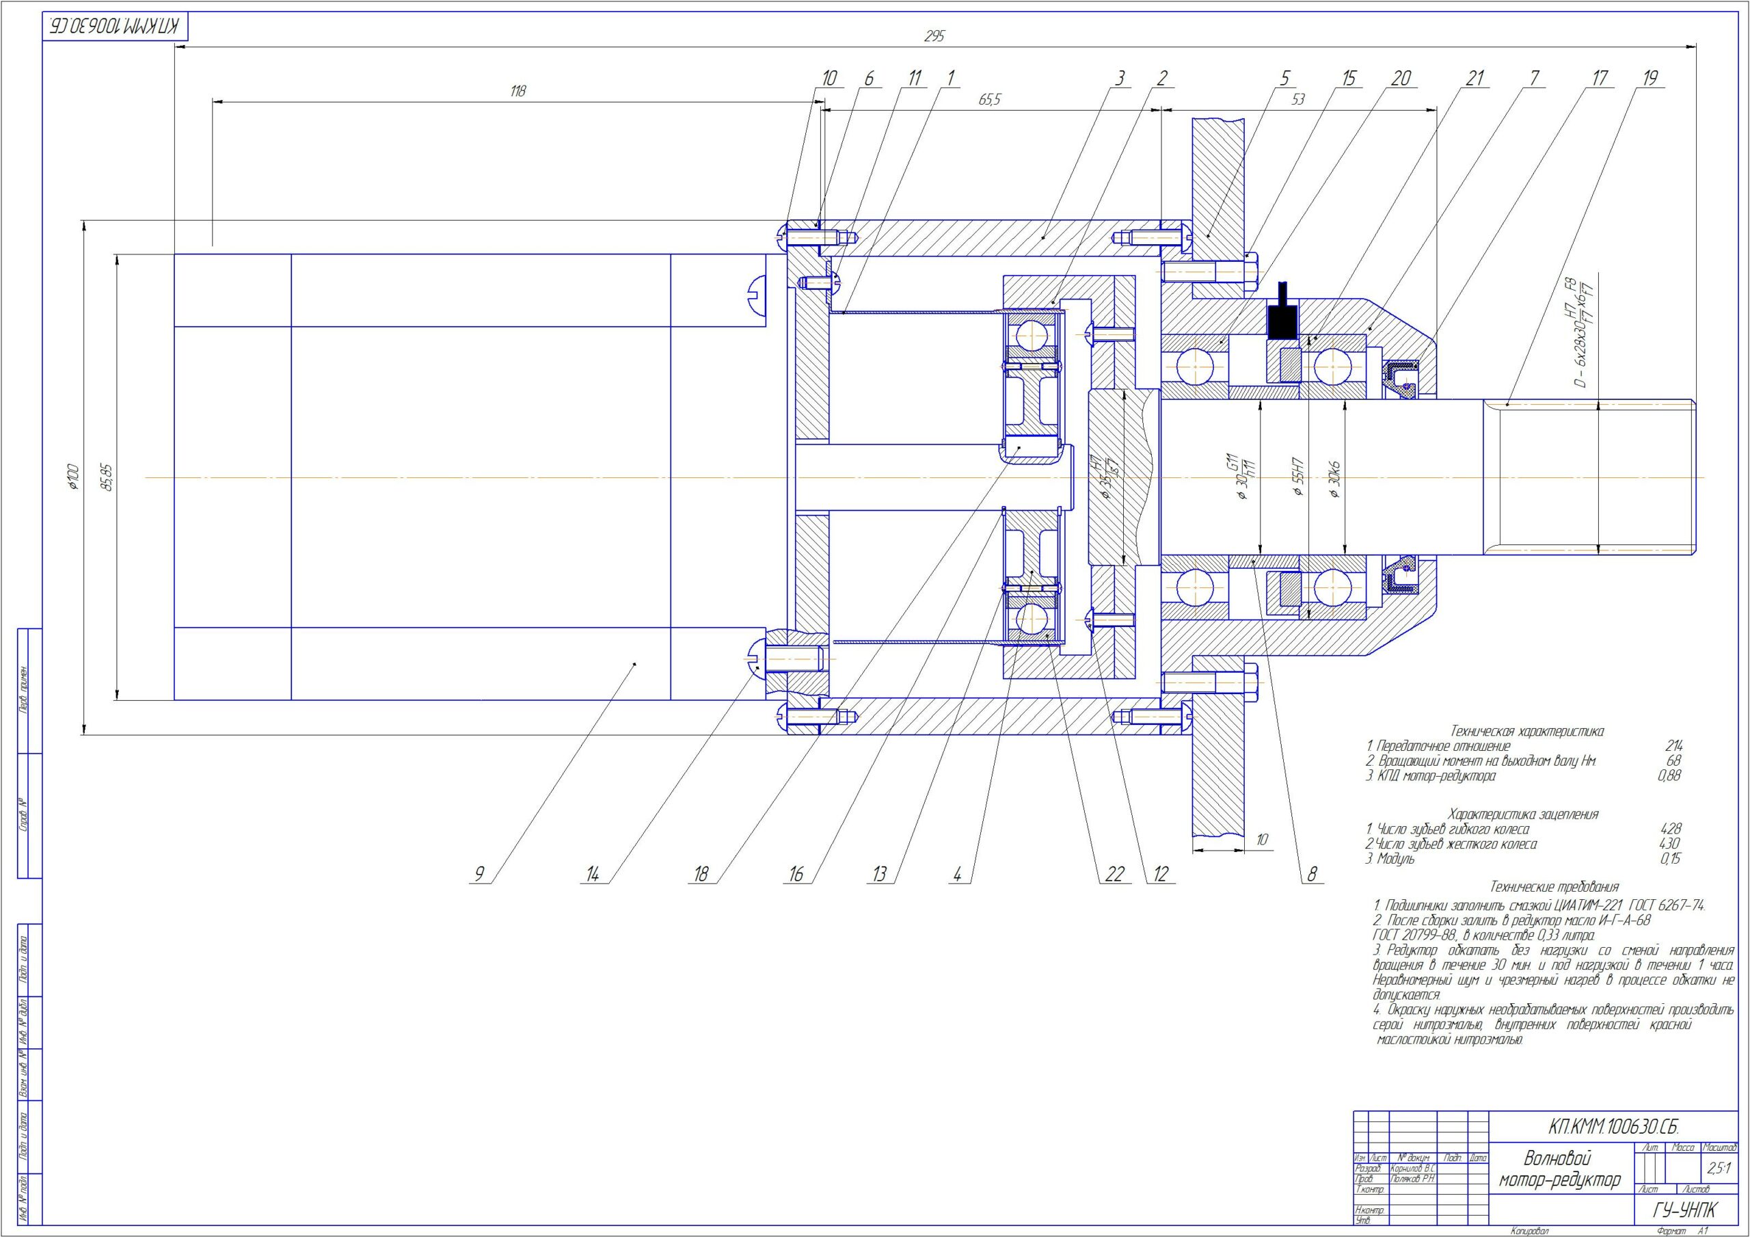Select the rigid wheel teeth count '430'
Screen dimensions: 1750x1237
coord(1669,844)
